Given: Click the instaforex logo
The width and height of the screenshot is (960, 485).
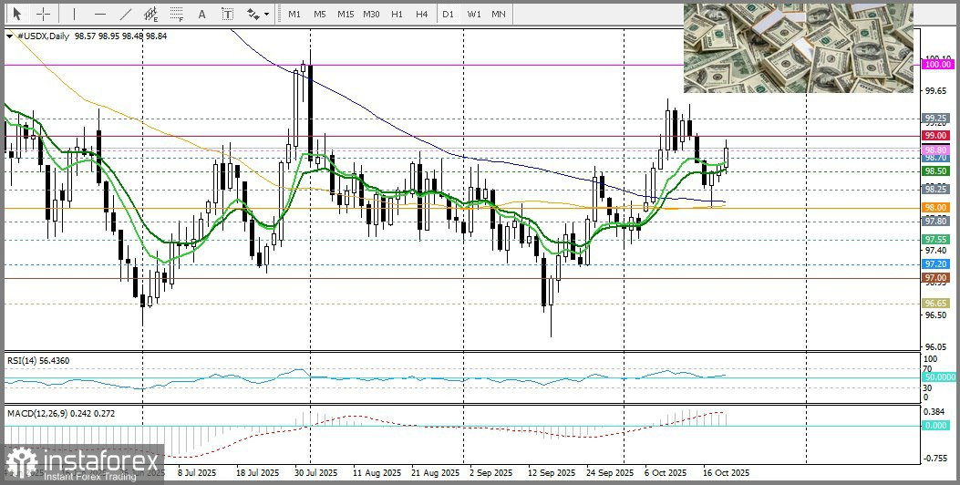Looking at the screenshot, I should point(82,463).
